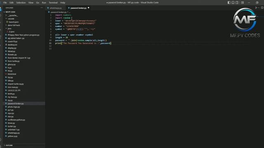The width and height of the screenshot is (264, 148).
Task: Open the Selection menu
Action: click(x=21, y=3)
